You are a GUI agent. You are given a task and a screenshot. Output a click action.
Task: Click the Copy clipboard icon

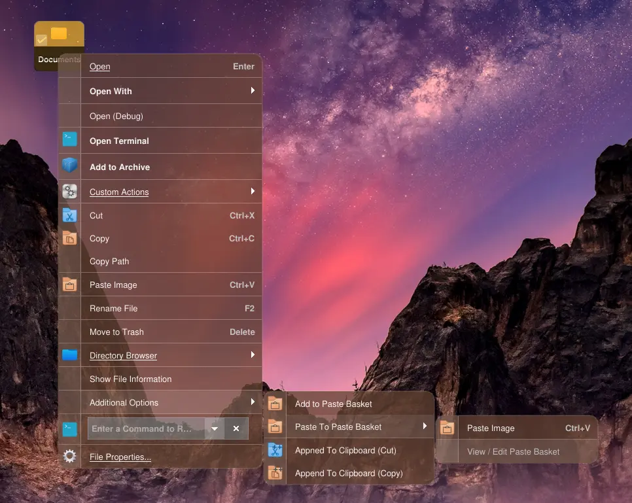[69, 238]
